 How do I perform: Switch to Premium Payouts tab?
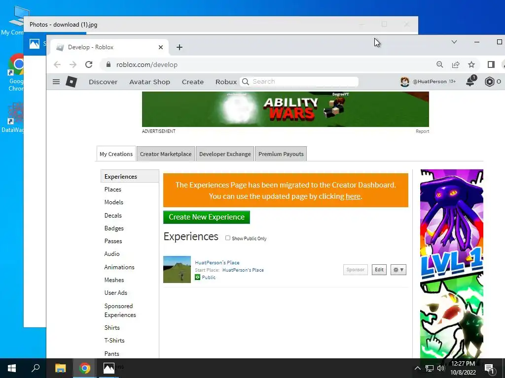coord(281,154)
